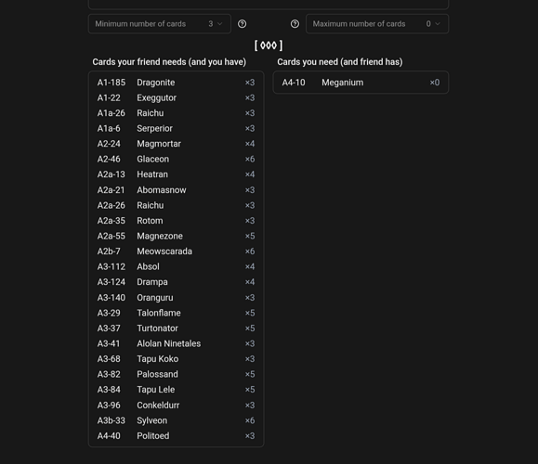Select the Exeggutor card entry

pos(176,98)
